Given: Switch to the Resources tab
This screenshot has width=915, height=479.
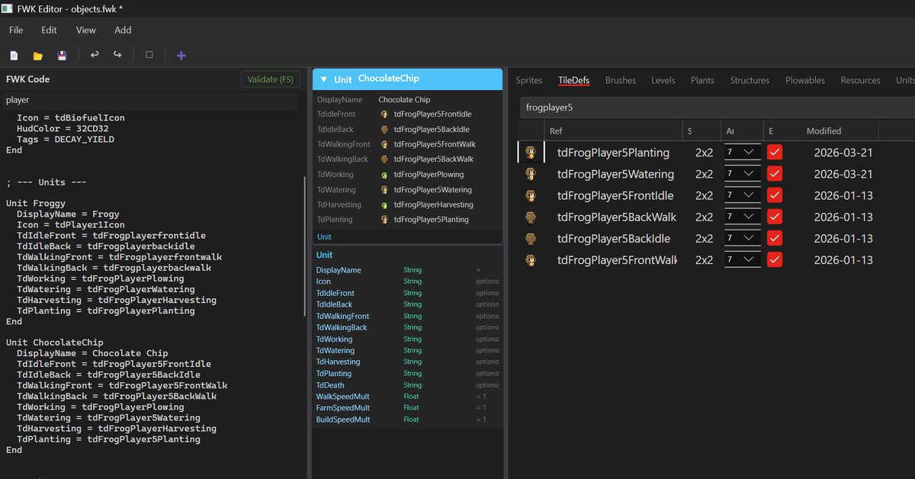Looking at the screenshot, I should 860,80.
